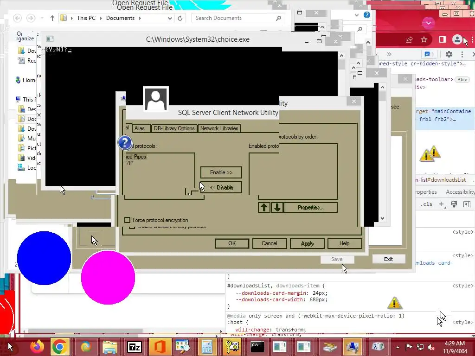Open Action Center flag tray icon
Image resolution: width=475 pixels, height=356 pixels.
409,347
